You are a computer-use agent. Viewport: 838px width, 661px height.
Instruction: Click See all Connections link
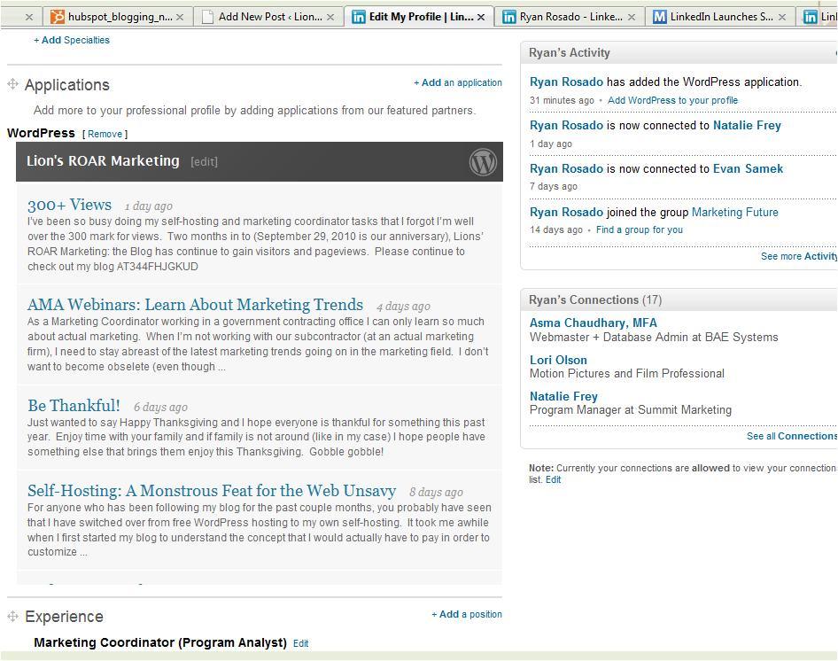click(x=791, y=436)
